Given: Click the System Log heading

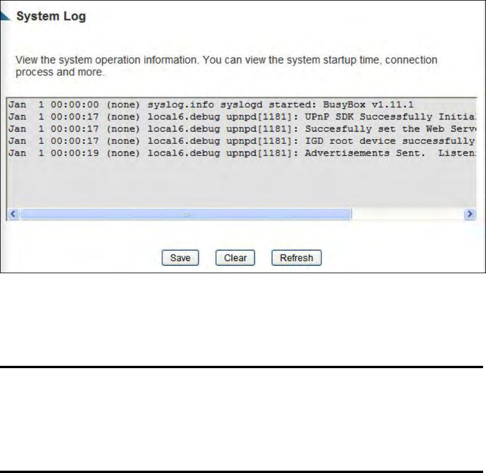Looking at the screenshot, I should click(51, 16).
